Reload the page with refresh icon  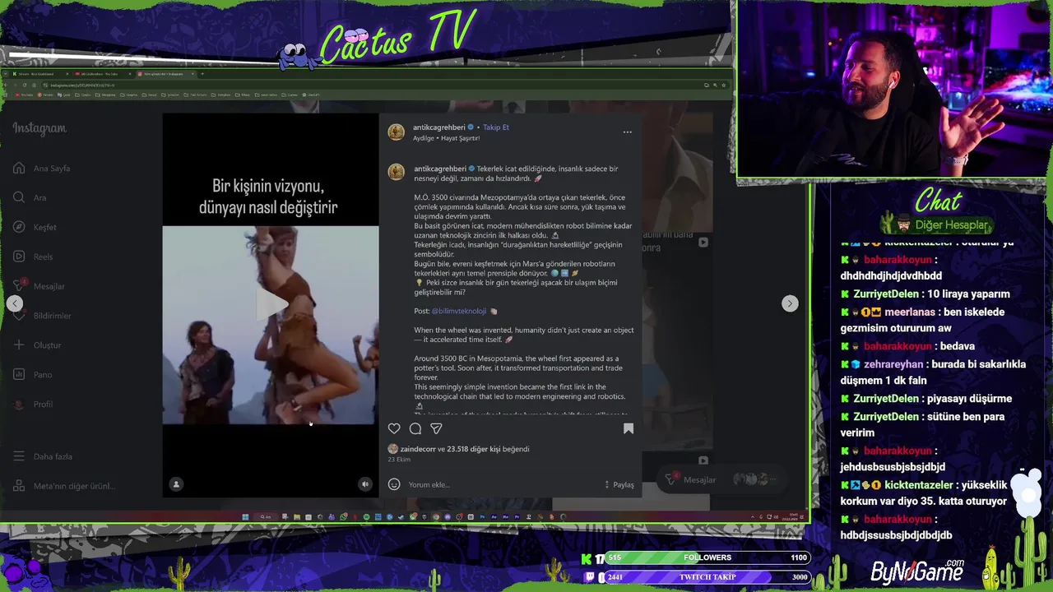coord(25,85)
